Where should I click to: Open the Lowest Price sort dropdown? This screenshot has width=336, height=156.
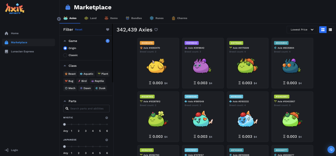pyautogui.click(x=302, y=30)
